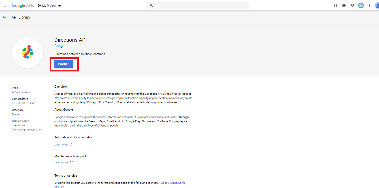This screenshot has width=379, height=188.
Task: Focus the top search input field
Action: [x=197, y=5]
